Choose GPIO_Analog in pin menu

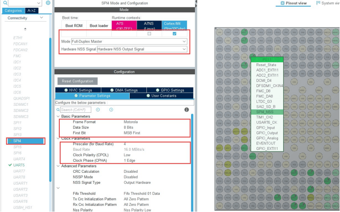tap(267, 138)
